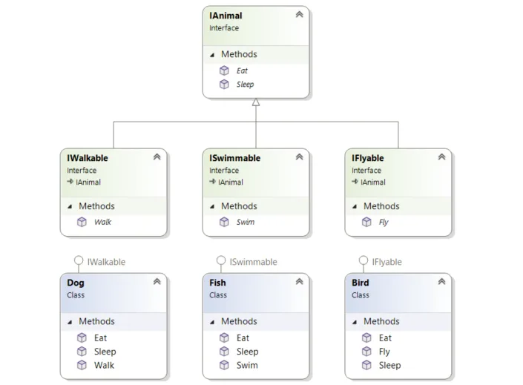523x385 pixels.
Task: Click the ISwimmable lollipop label above Fish
Action: click(x=253, y=262)
